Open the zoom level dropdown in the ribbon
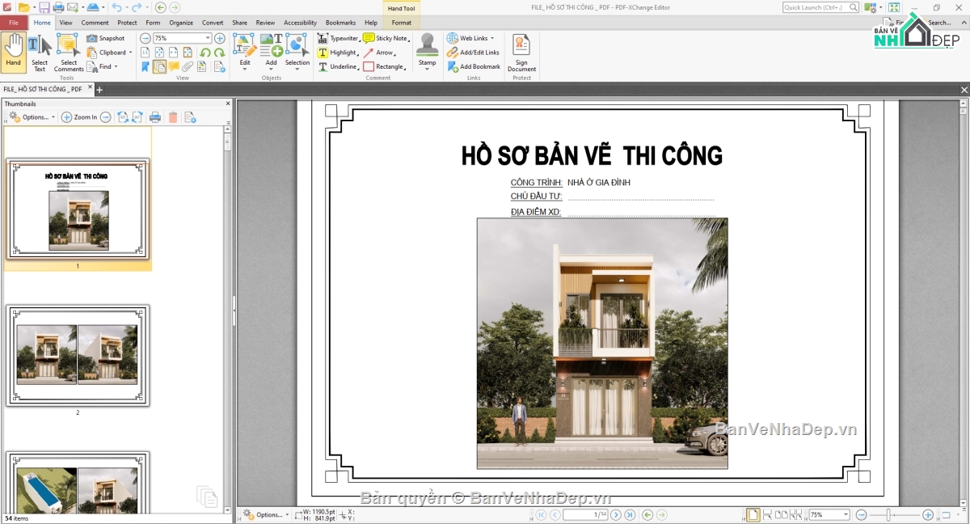Image resolution: width=970 pixels, height=524 pixels. (208, 37)
